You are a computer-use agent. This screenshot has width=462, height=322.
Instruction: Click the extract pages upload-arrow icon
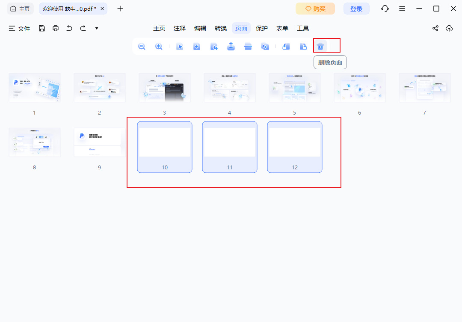(231, 46)
